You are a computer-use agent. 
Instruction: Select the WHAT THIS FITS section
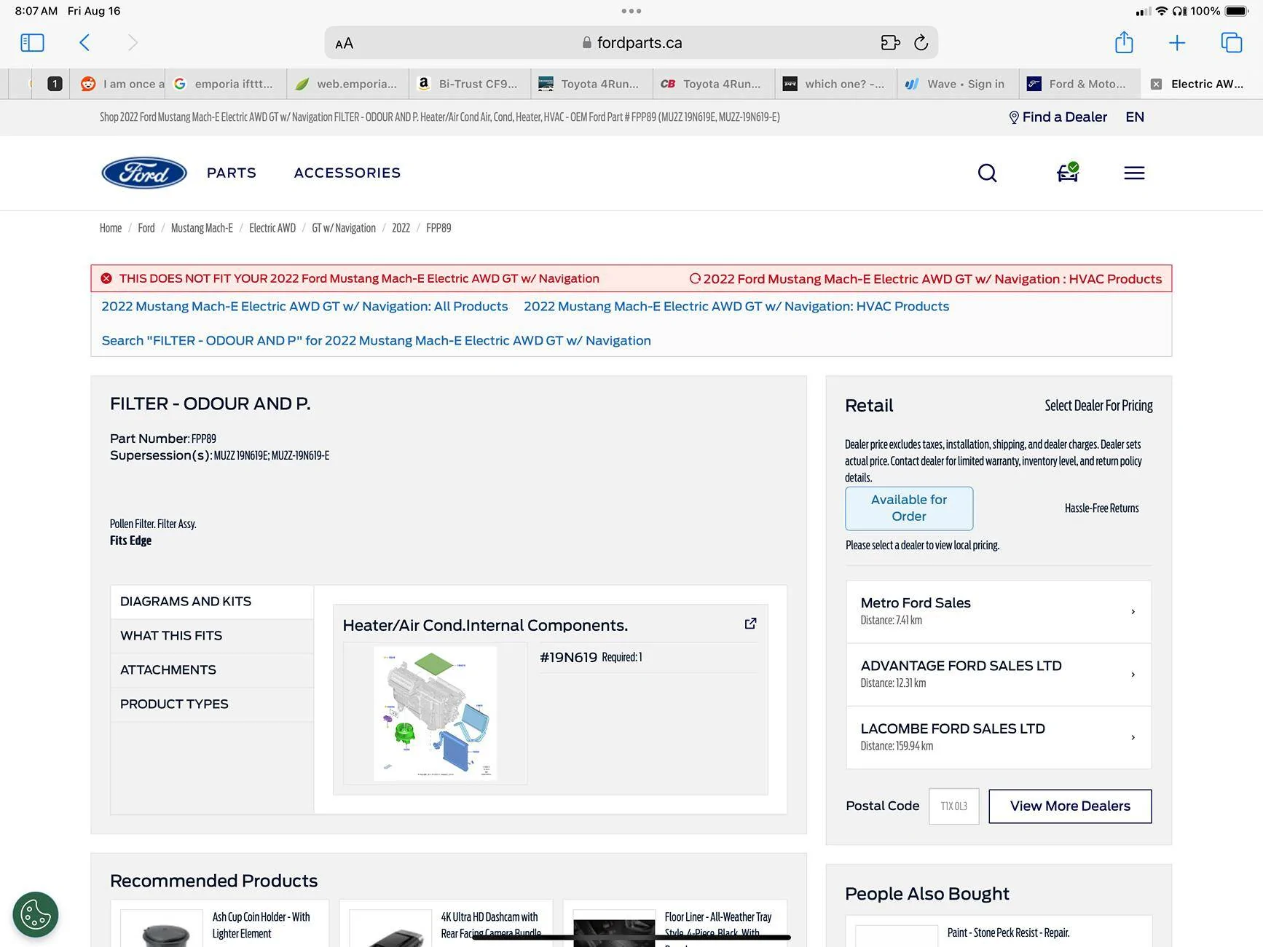coord(212,636)
